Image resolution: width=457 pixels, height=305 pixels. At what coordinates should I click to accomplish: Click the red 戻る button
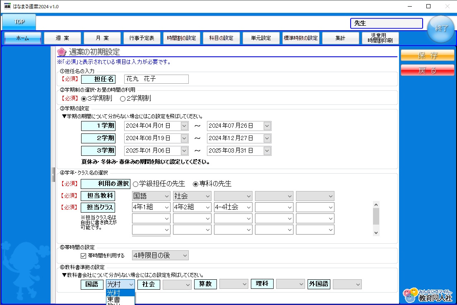[427, 70]
